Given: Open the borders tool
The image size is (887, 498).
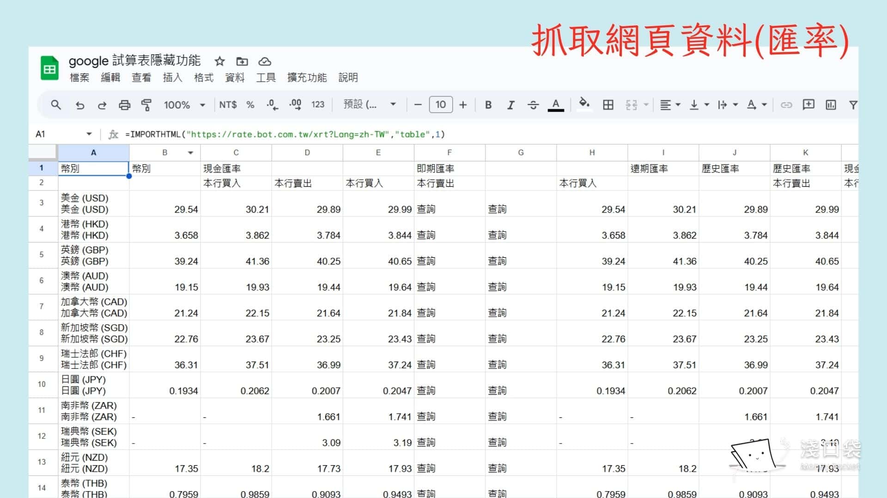Looking at the screenshot, I should tap(608, 105).
